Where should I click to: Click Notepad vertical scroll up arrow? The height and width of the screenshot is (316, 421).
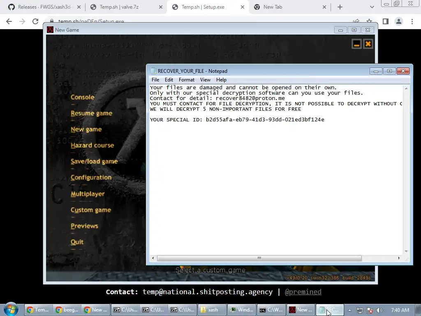406,88
